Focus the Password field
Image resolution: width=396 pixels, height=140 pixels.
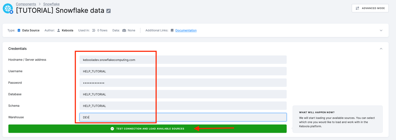(x=183, y=83)
